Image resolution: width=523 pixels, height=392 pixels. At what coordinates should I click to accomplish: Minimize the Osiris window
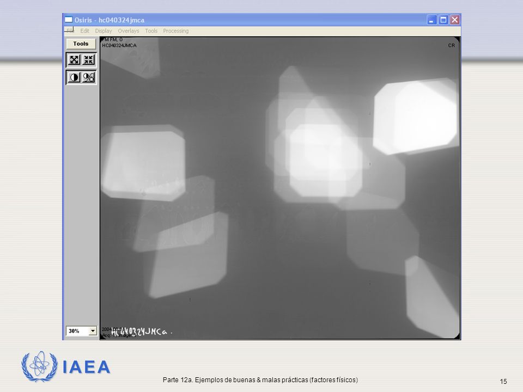tap(432, 20)
